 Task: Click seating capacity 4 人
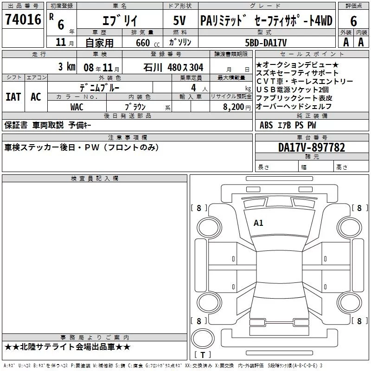pyautogui.click(x=199, y=88)
